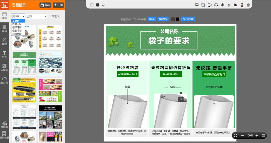Flip the selected element horizontally
The image size is (271, 143).
(216, 5)
